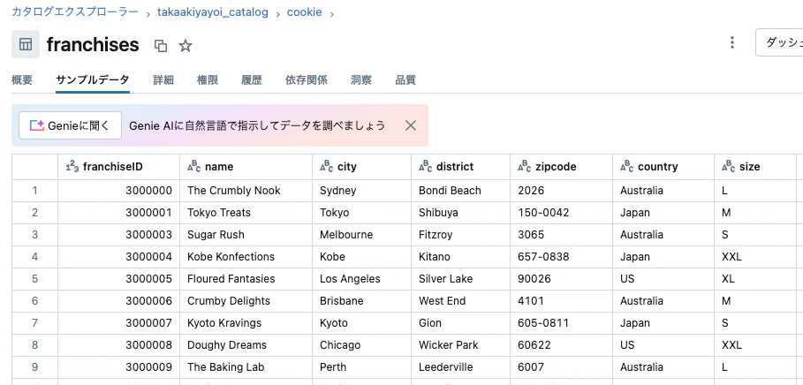Click the Los Angeles city cell
The height and width of the screenshot is (385, 803).
361,278
